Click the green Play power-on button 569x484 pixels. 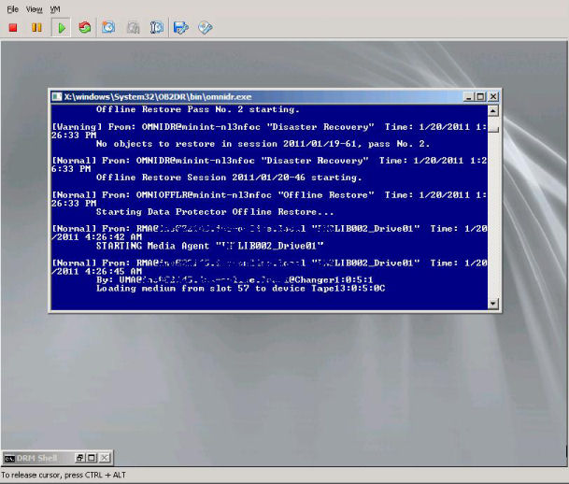pyautogui.click(x=62, y=28)
